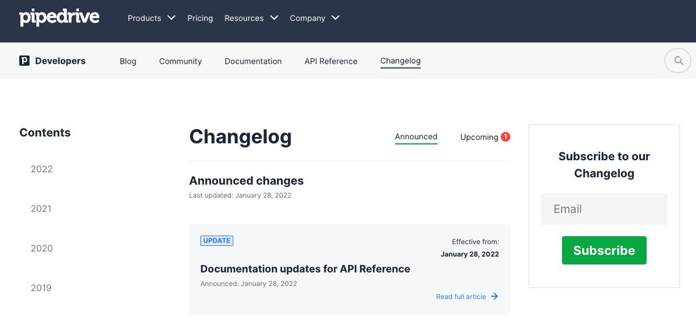
Task: Click the Contents sidebar heading
Action: (45, 133)
